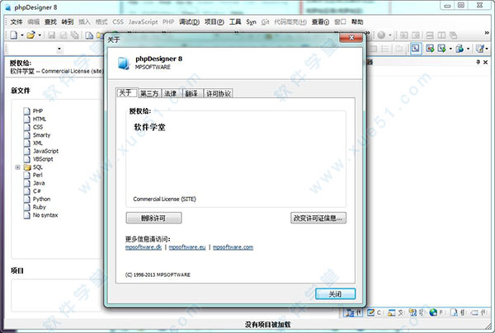Image resolution: width=495 pixels, height=333 pixels.
Task: Select HTML in new file list
Action: click(x=39, y=119)
